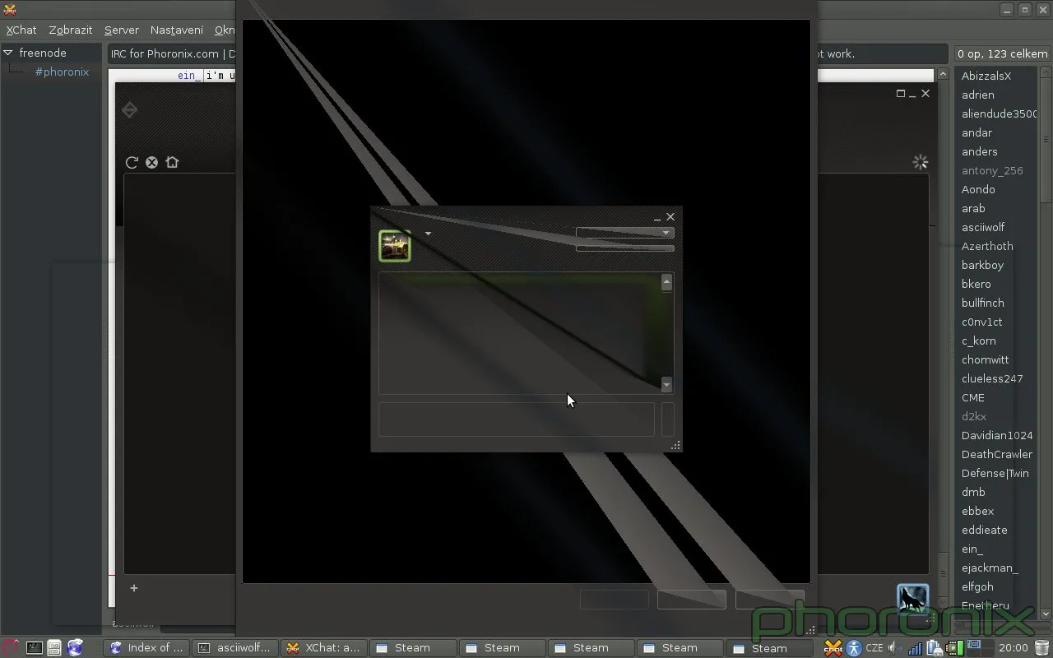Click the reload icon in the Steam browser
This screenshot has height=658, width=1053.
coord(132,162)
